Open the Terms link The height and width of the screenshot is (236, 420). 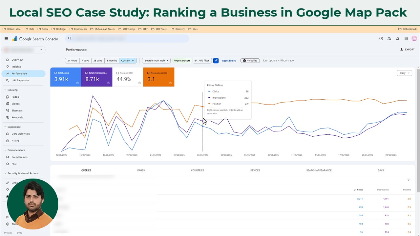click(x=19, y=233)
